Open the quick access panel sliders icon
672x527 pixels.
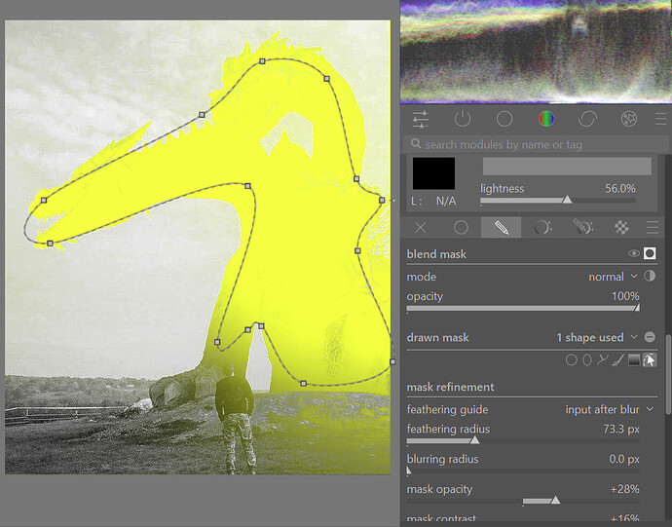(420, 119)
